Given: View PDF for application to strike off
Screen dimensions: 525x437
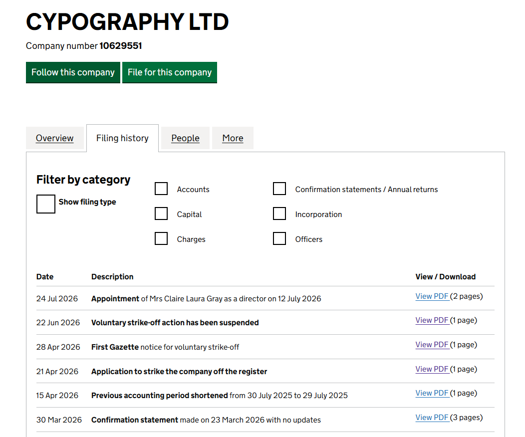Looking at the screenshot, I should 432,370.
